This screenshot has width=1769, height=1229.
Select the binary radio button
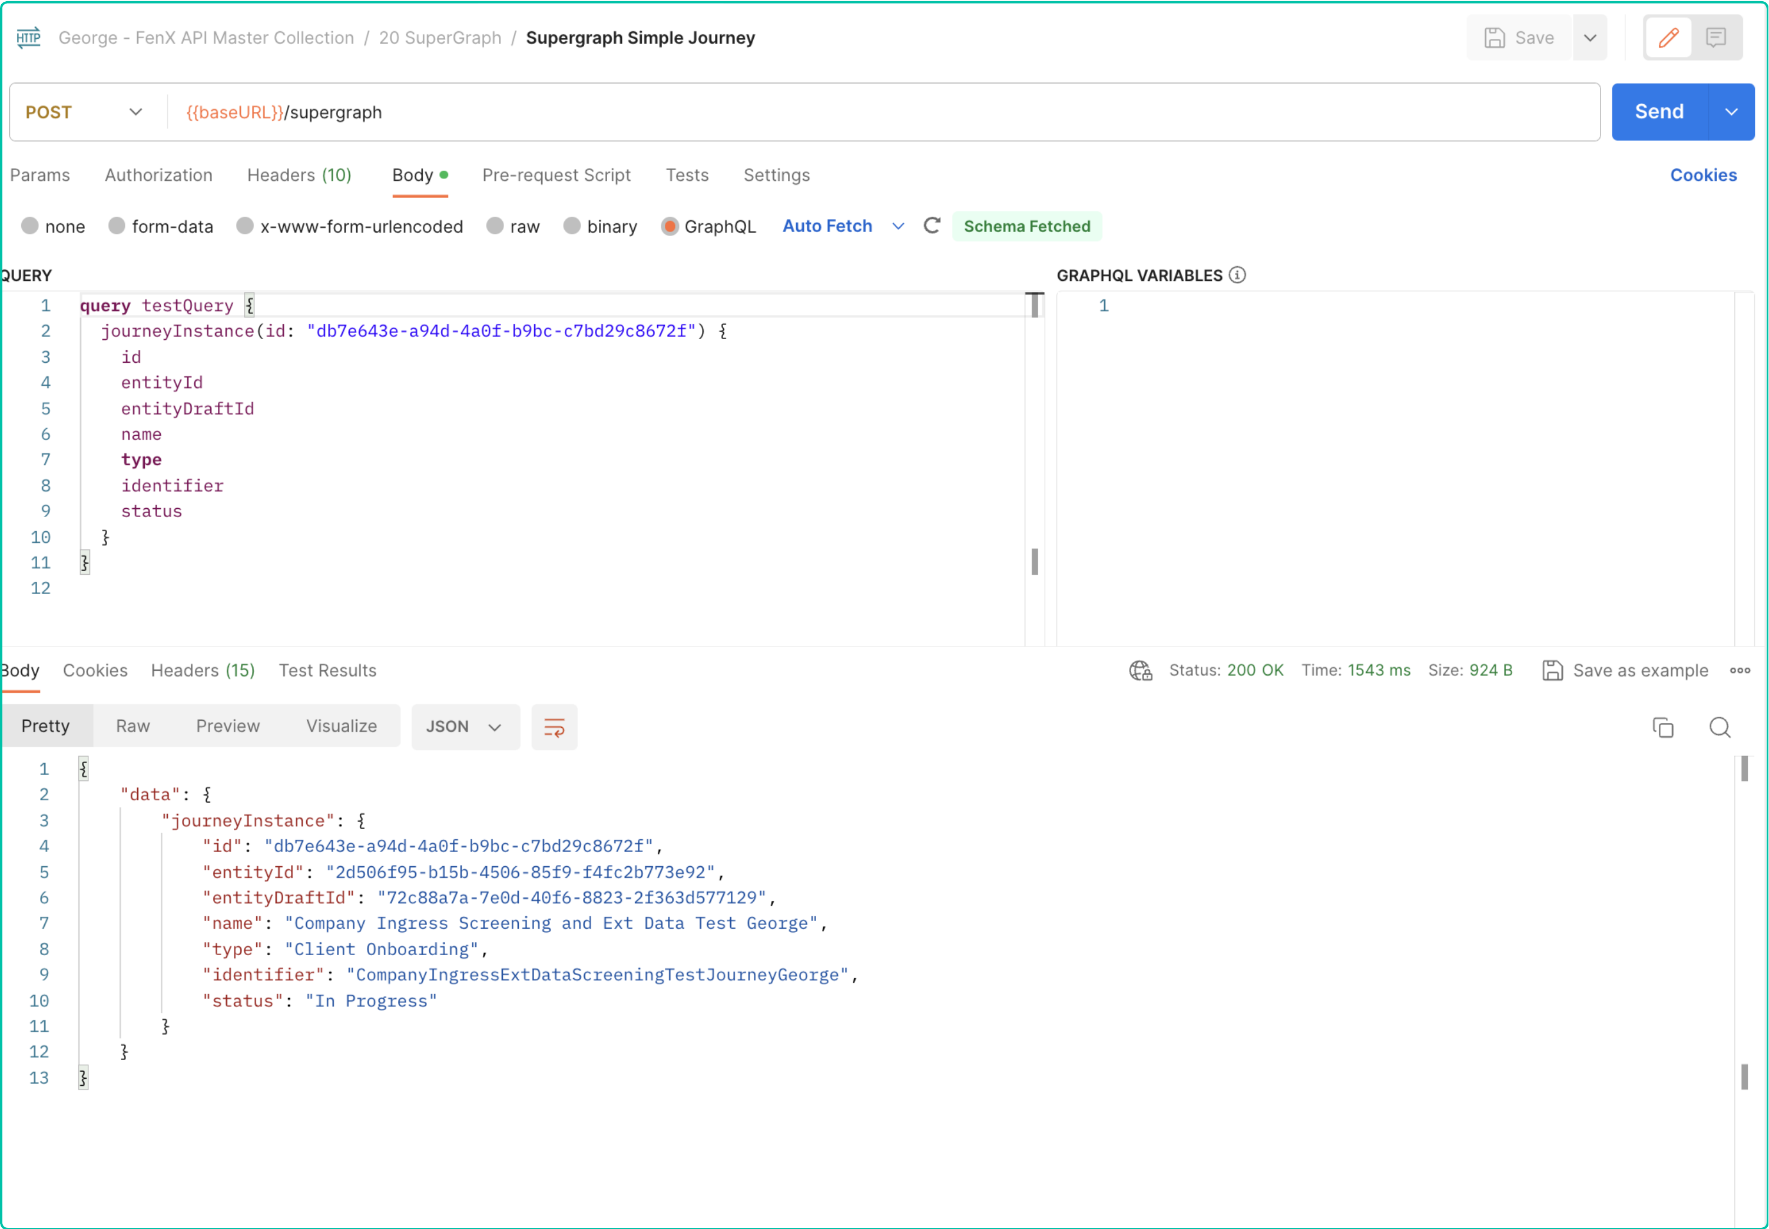click(571, 226)
